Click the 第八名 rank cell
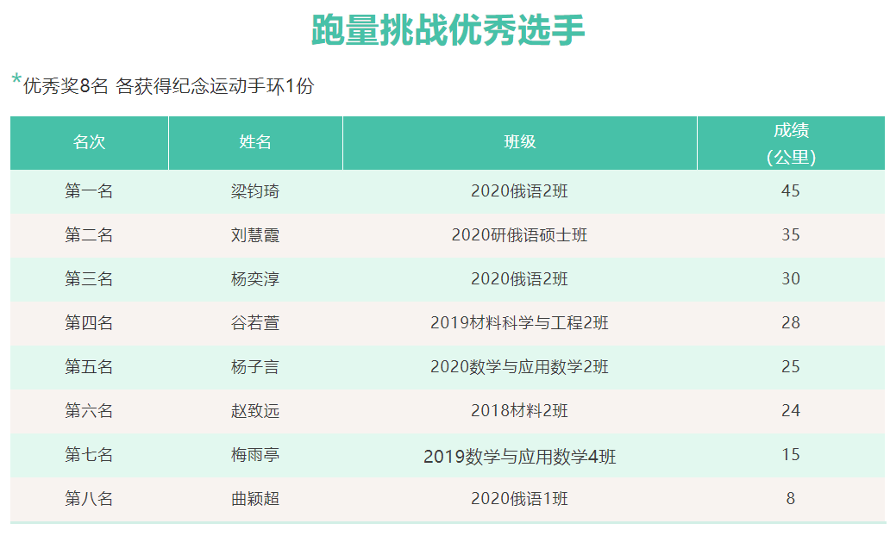 point(89,499)
